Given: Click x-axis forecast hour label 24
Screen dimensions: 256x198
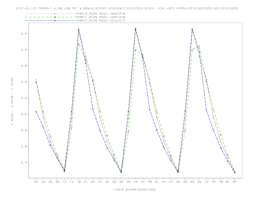Looking at the screenshot, I should coord(93,182).
